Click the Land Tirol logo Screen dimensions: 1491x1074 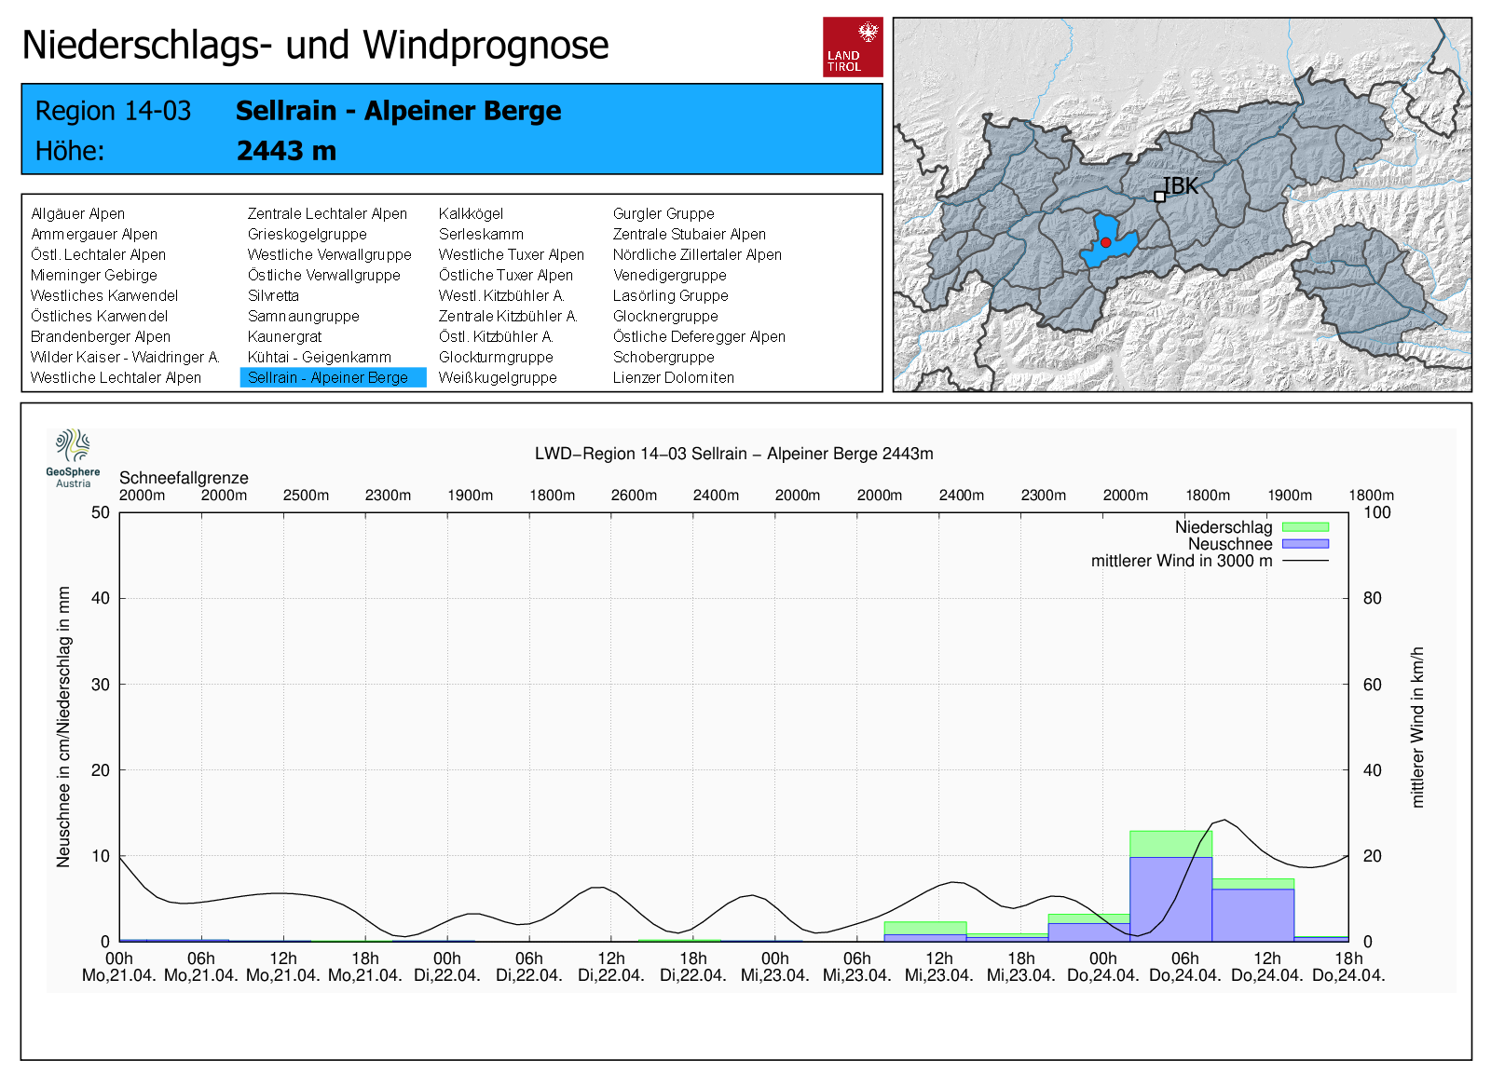pos(852,47)
